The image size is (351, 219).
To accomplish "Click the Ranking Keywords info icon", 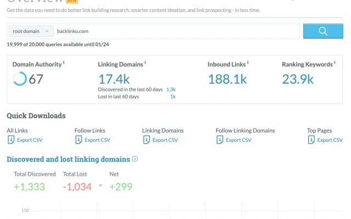I will point(335,62).
